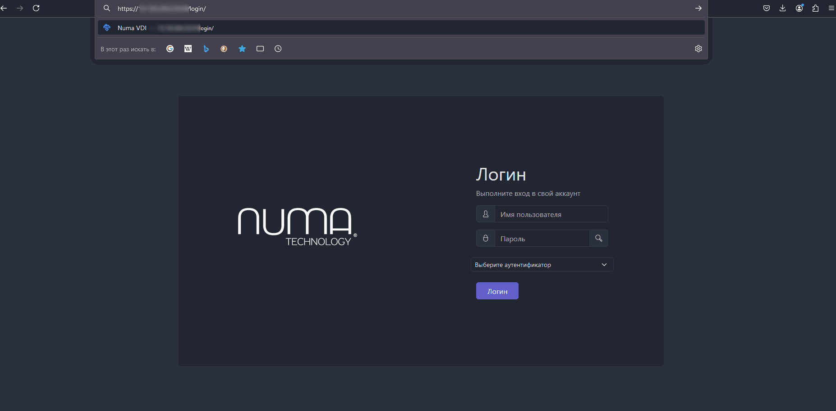Search bookmarks using the star icon
This screenshot has width=836, height=411.
coord(242,49)
